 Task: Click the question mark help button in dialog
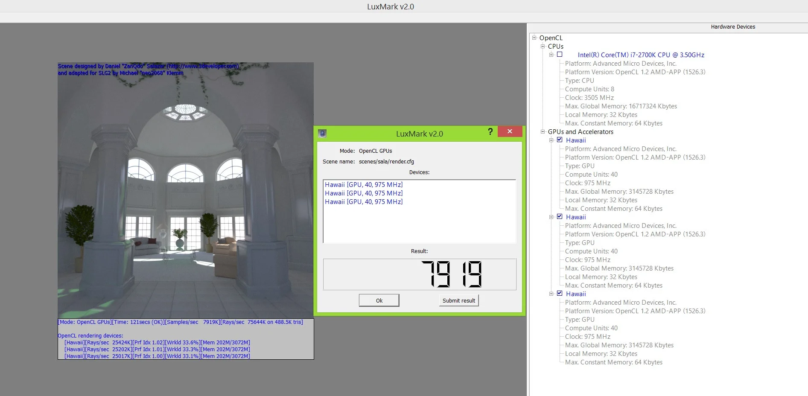pos(490,131)
